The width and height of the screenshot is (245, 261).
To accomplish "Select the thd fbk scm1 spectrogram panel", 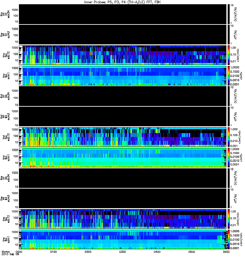I will [123, 158].
